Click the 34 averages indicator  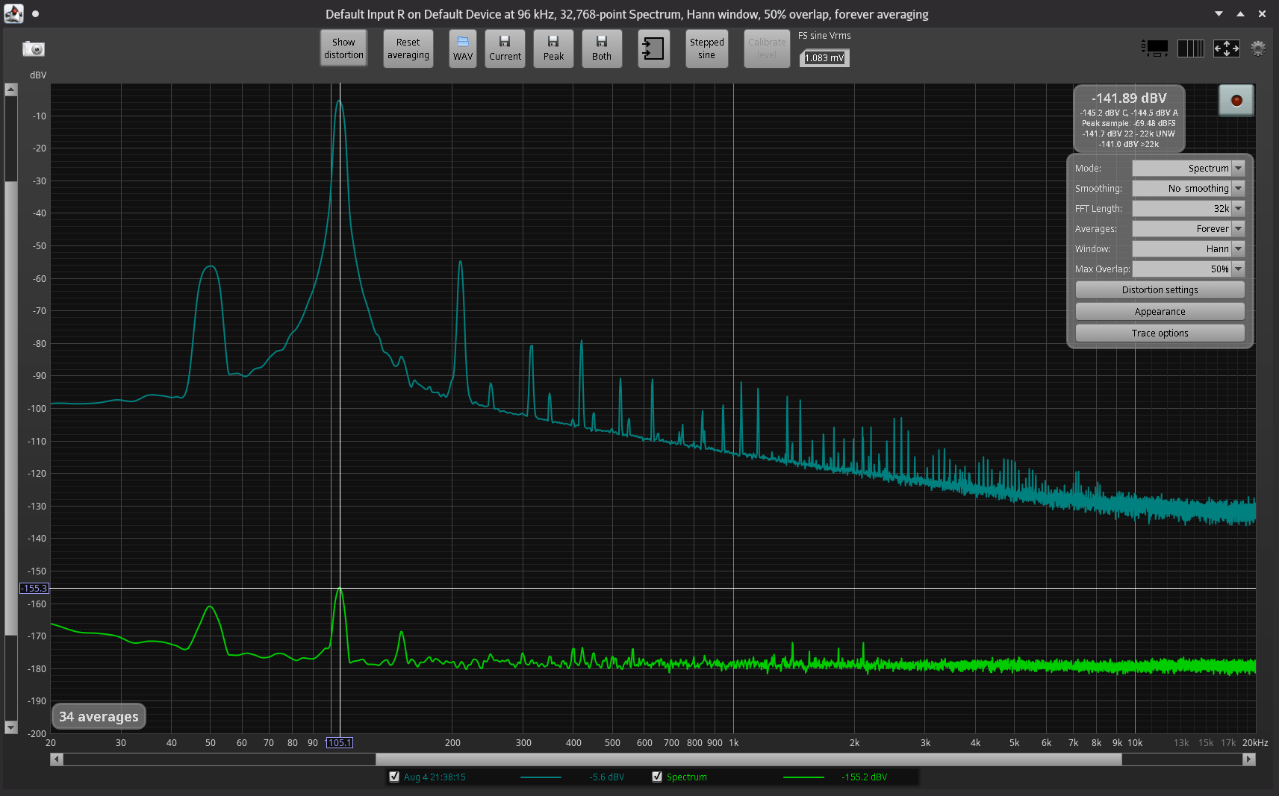99,717
